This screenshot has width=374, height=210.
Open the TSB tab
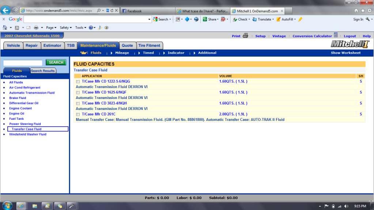click(71, 46)
